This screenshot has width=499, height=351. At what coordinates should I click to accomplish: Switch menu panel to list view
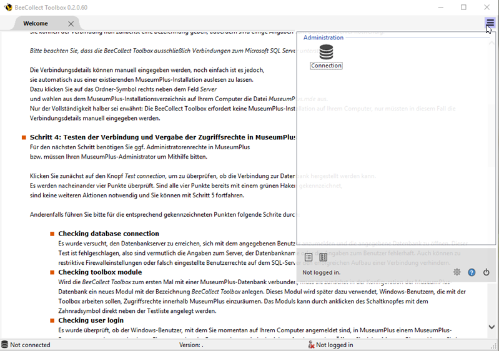309,257
